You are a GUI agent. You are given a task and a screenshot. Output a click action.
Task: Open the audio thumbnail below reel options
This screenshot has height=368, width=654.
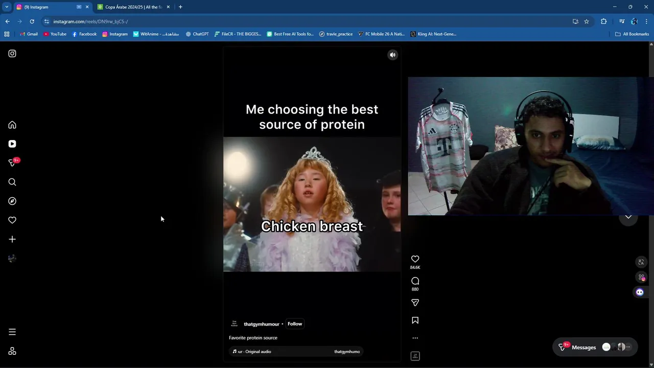pyautogui.click(x=415, y=356)
